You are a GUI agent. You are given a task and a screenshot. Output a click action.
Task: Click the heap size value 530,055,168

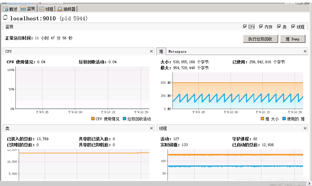184,62
